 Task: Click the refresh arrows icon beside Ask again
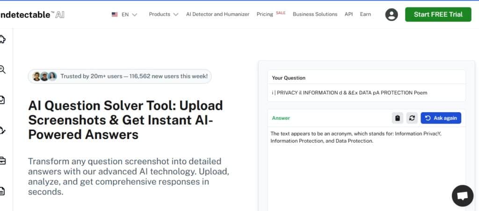point(412,118)
